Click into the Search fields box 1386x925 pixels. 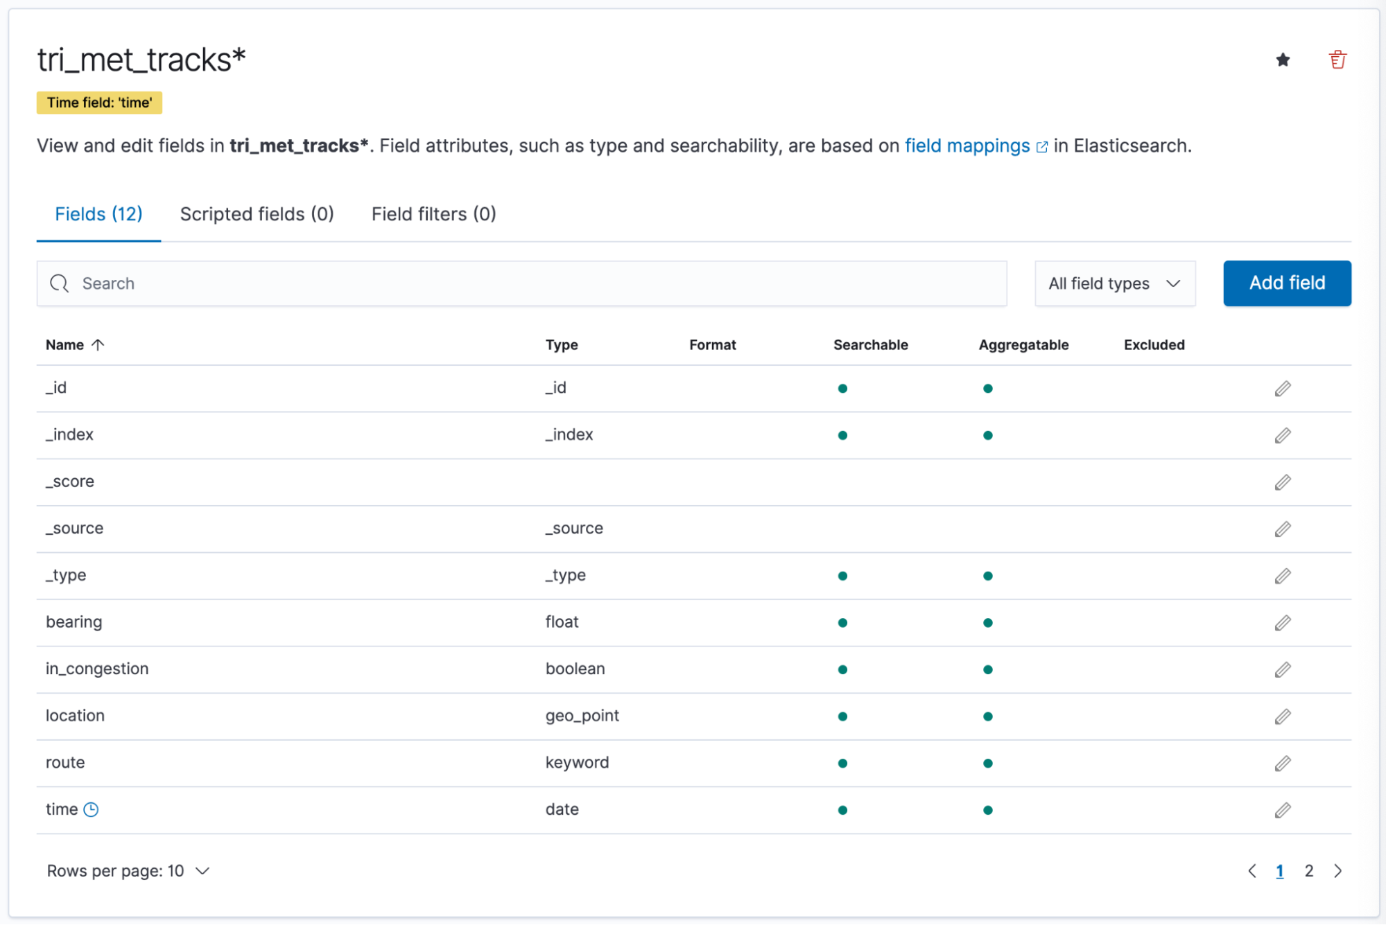tap(534, 283)
